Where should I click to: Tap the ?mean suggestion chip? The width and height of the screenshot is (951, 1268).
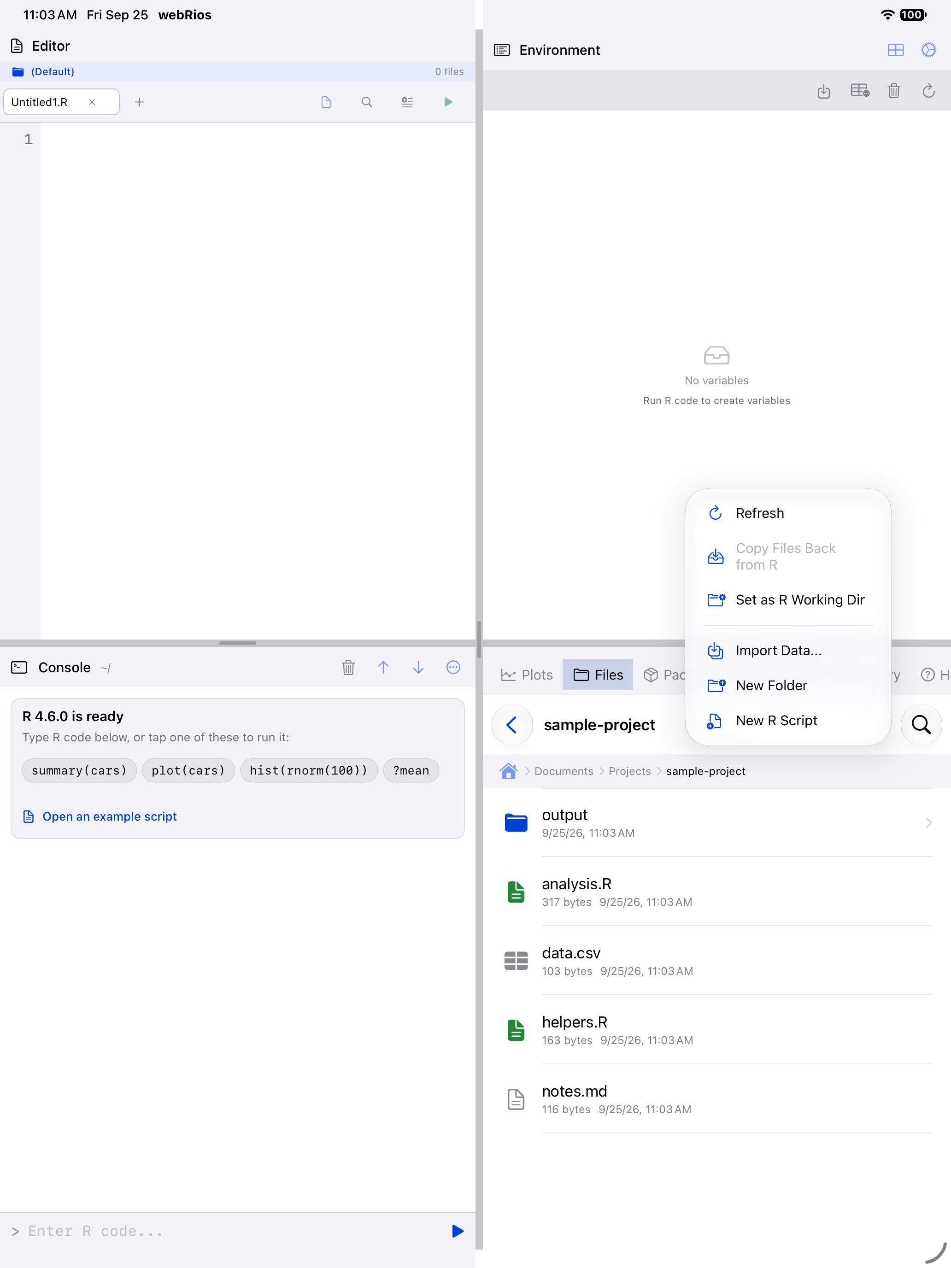pos(411,770)
